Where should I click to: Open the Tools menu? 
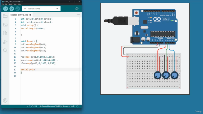(15, 4)
